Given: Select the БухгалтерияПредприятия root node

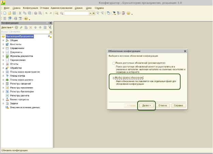Looking at the screenshot, I should pos(20,36).
